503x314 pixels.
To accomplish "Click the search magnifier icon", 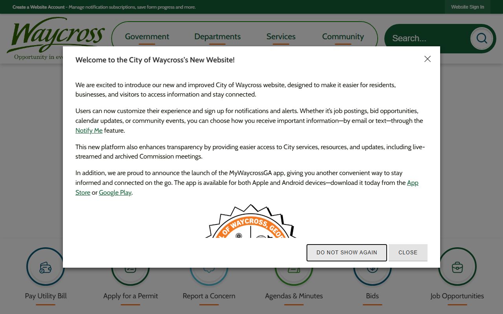I will 481,38.
